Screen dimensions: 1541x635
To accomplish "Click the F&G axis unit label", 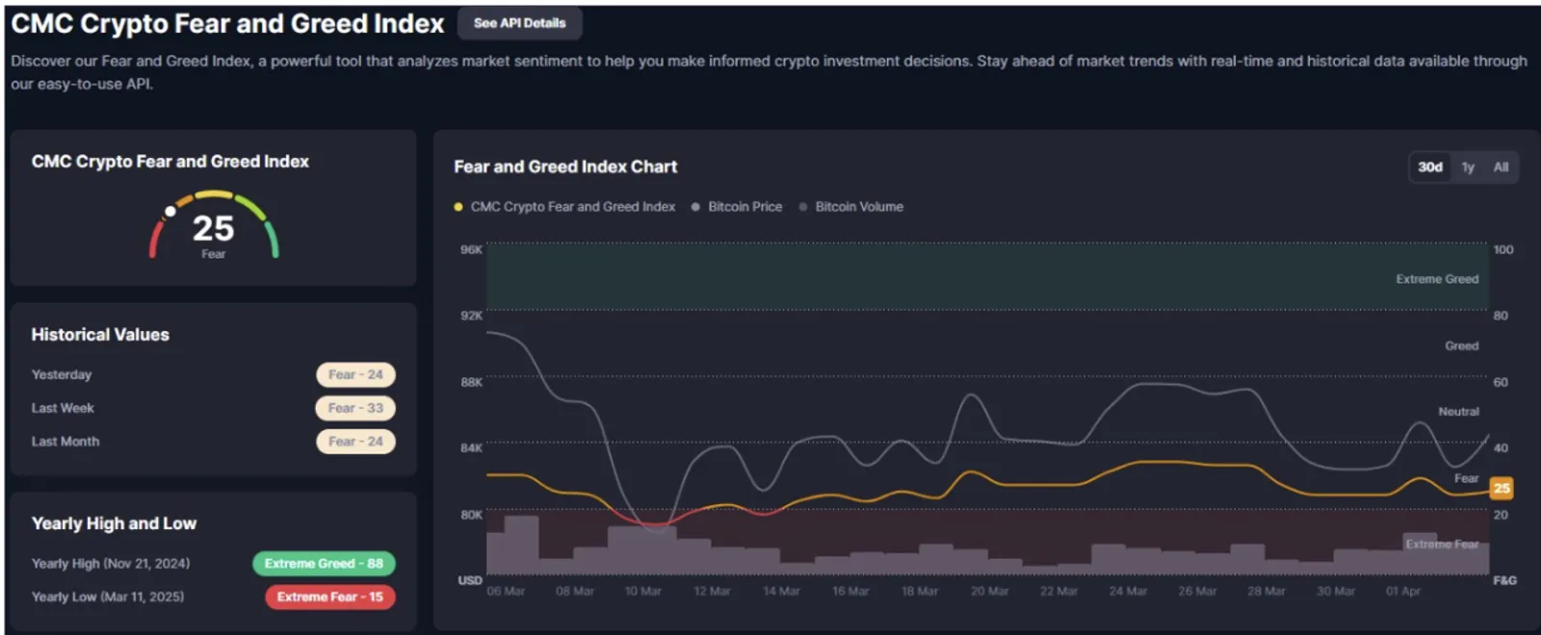I will [x=1504, y=581].
